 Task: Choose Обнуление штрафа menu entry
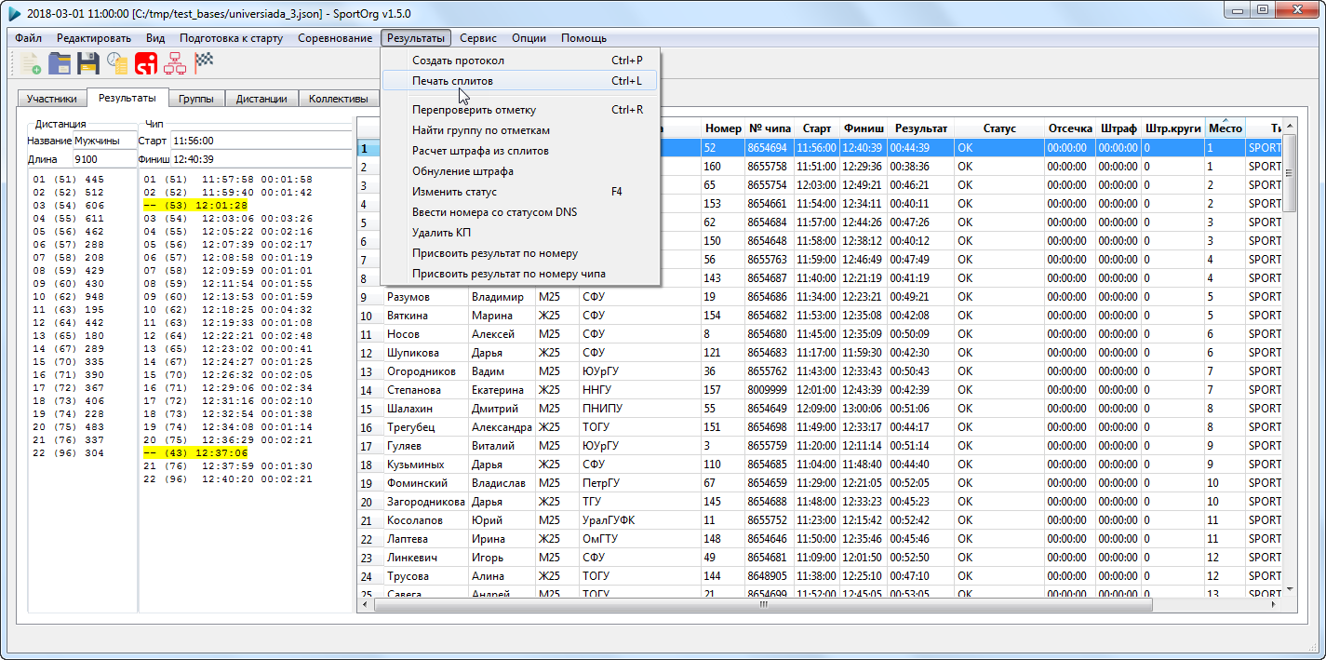(x=521, y=171)
